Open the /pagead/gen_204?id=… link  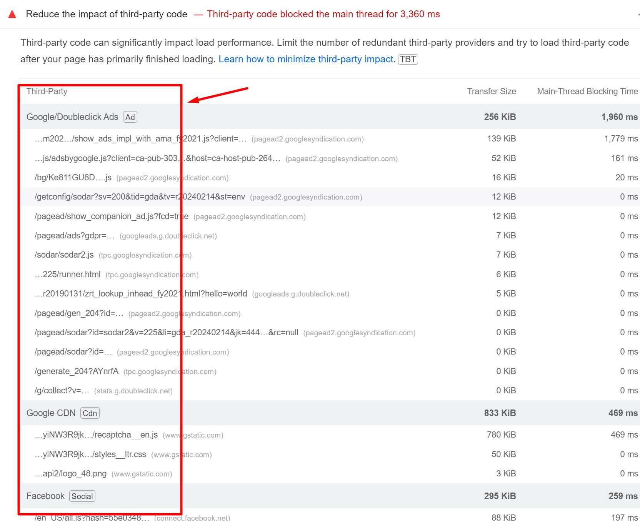pos(79,313)
